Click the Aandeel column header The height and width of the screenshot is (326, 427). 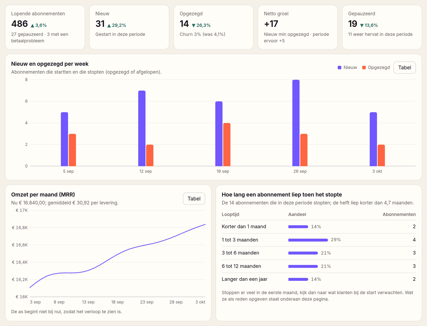pos(297,214)
